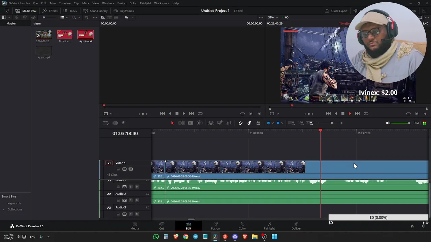Click the Full Extent Zoom icon
Viewport: 431px width, 242px height.
click(292, 123)
